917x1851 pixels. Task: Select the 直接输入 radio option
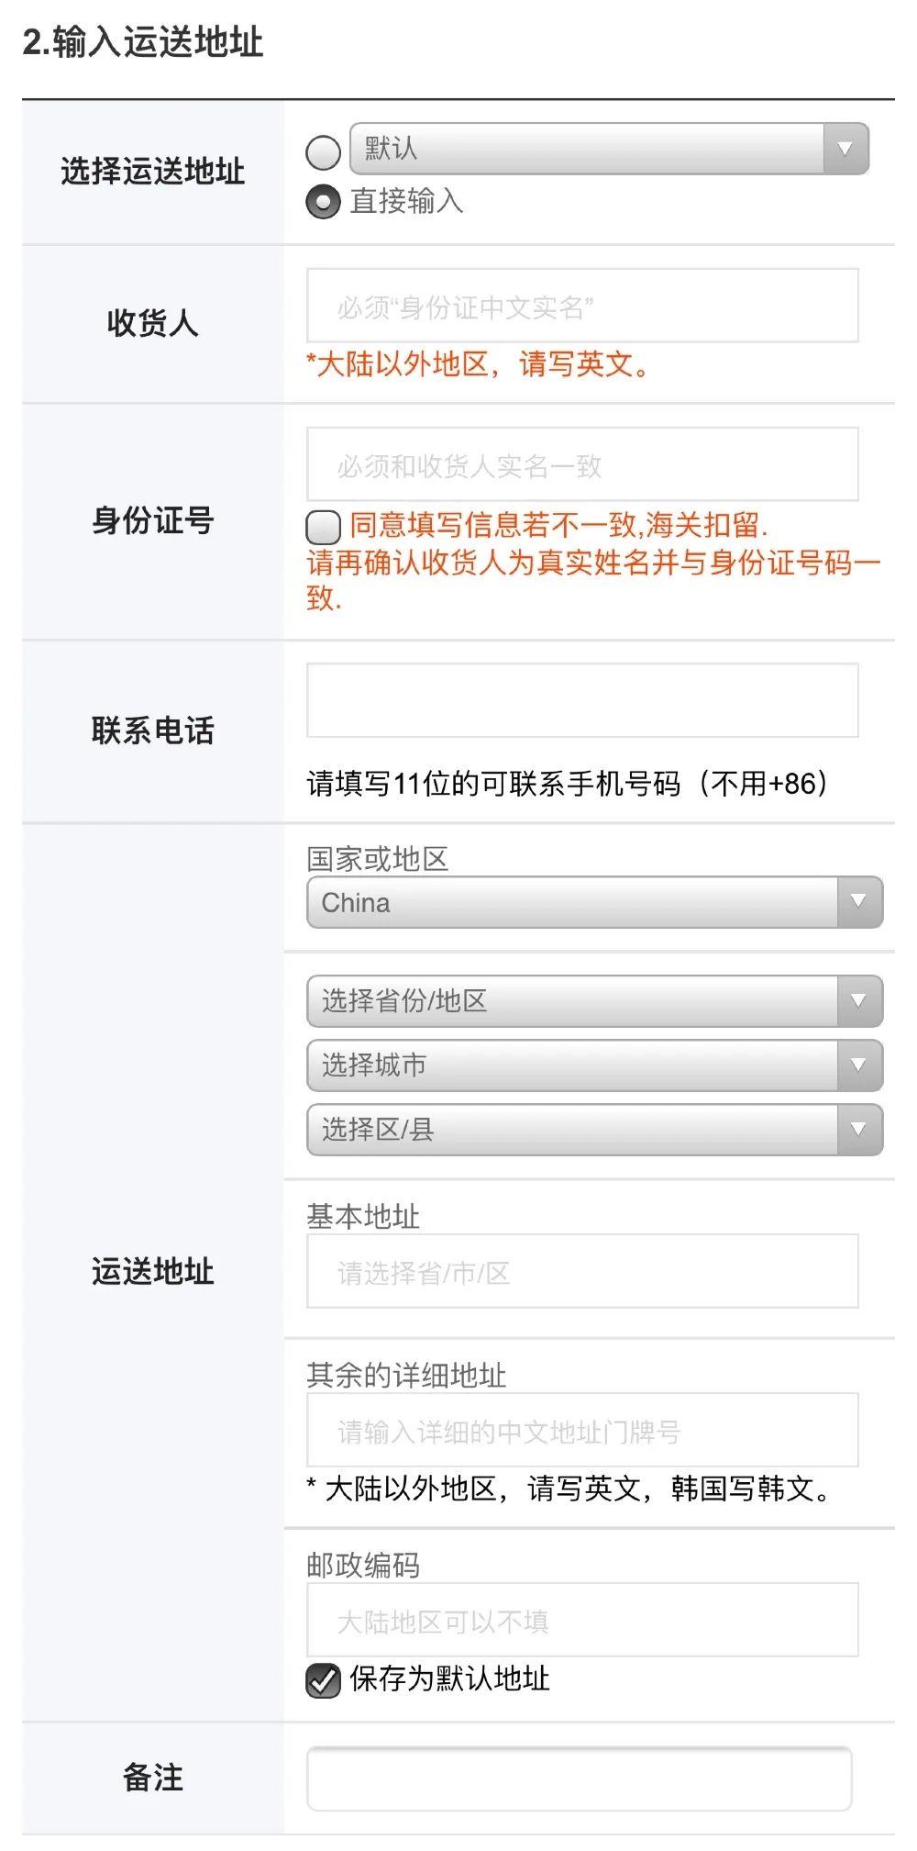[x=323, y=202]
